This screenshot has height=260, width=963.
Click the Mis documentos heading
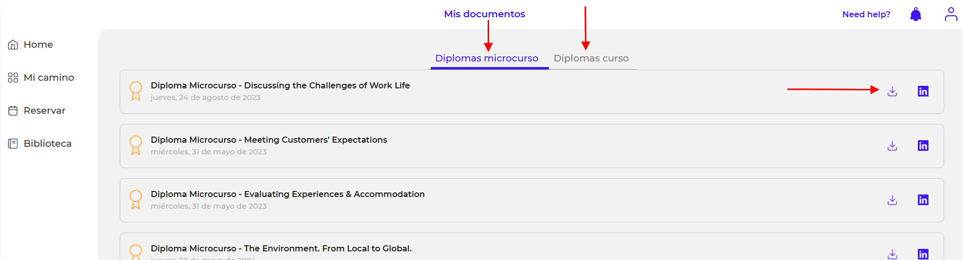point(485,14)
